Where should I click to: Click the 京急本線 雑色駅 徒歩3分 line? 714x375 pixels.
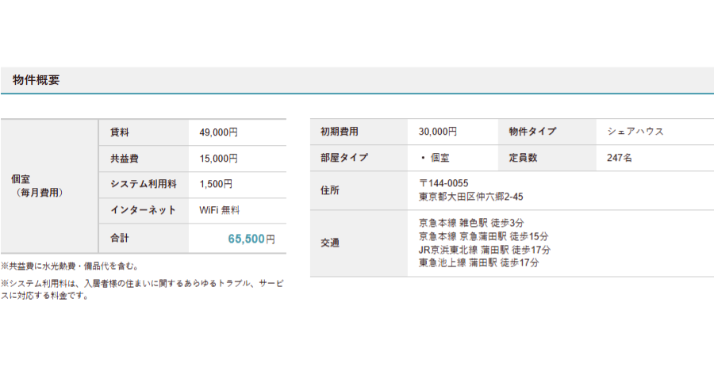coord(471,223)
